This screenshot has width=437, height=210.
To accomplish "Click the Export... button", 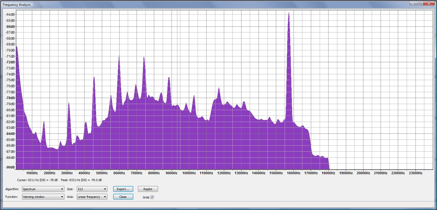I will [123, 189].
